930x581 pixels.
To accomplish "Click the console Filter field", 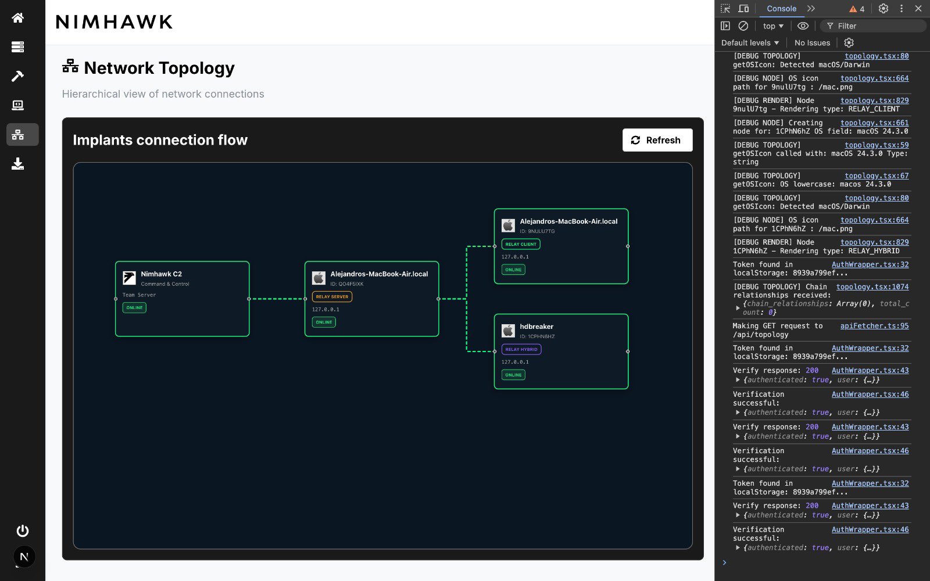I will tap(873, 26).
